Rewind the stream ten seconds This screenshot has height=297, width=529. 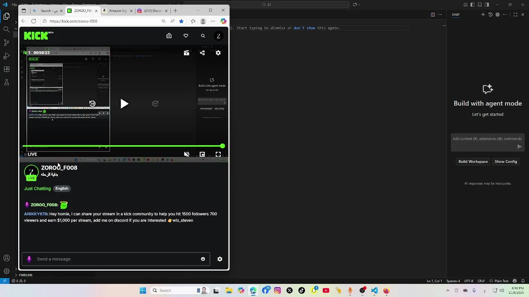pyautogui.click(x=93, y=104)
